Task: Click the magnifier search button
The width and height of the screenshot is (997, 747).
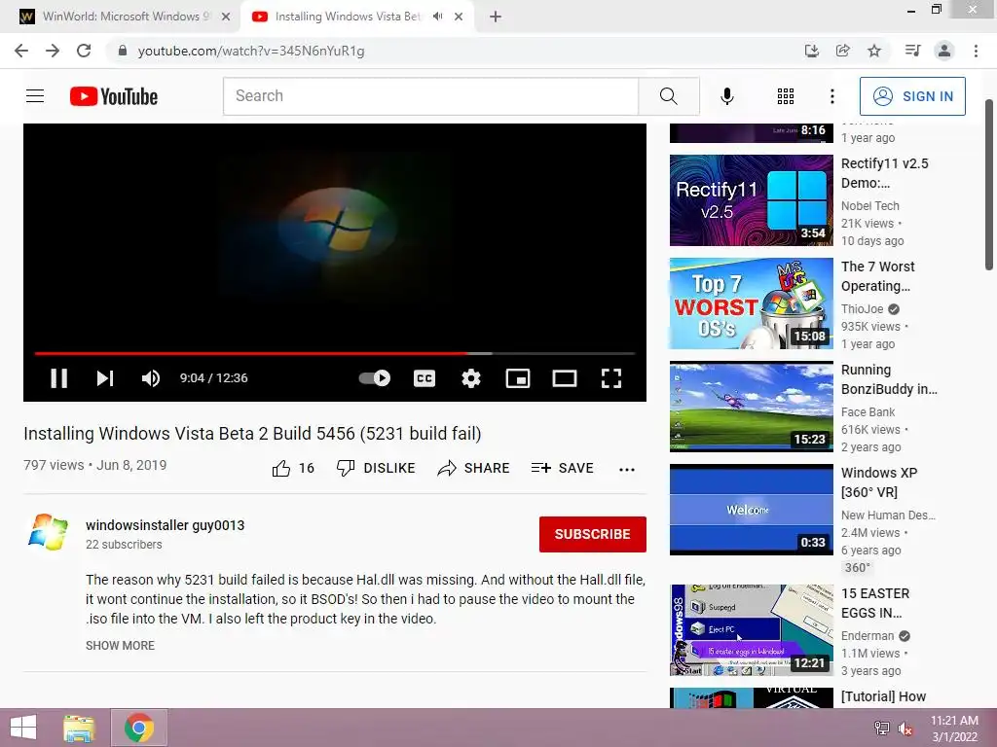Action: pyautogui.click(x=668, y=96)
